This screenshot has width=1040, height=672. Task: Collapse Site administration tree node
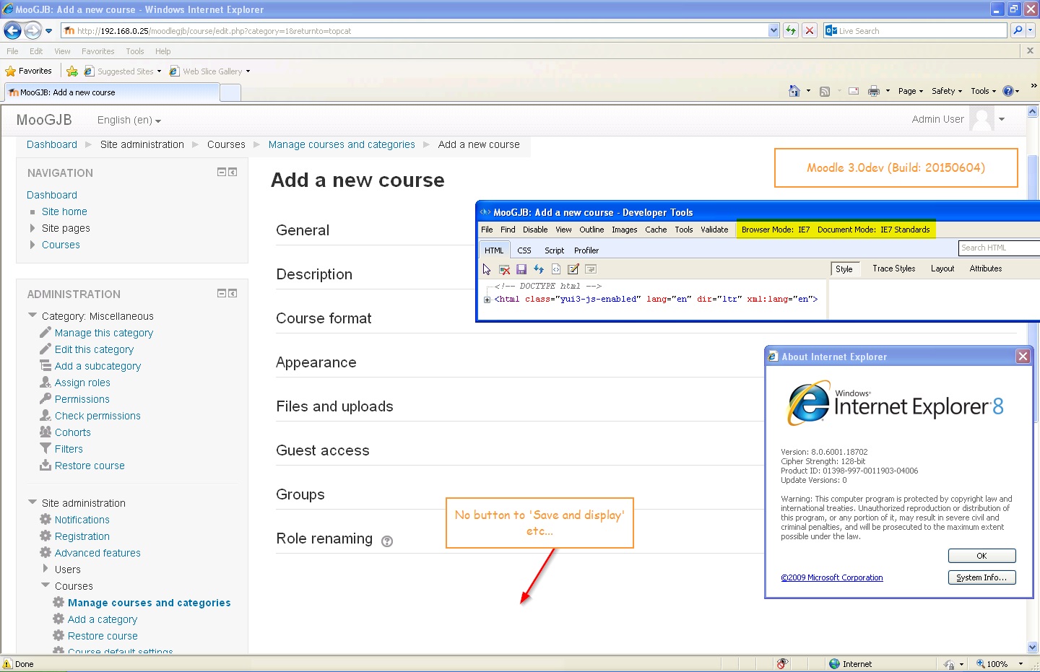click(x=32, y=502)
